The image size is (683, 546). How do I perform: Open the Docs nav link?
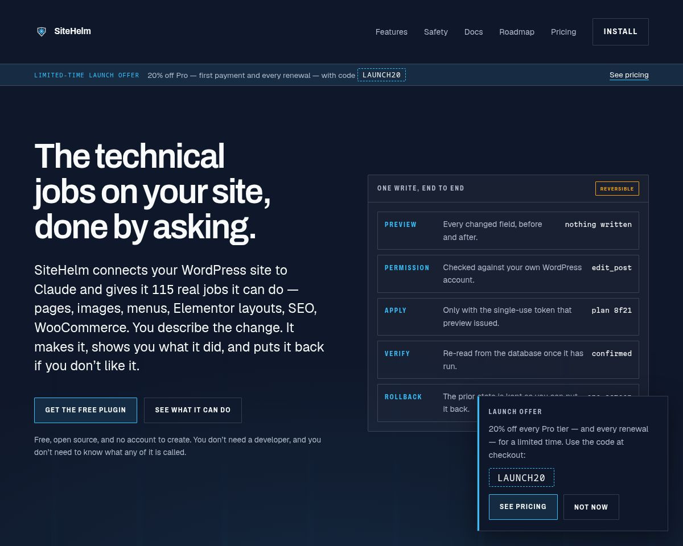tap(474, 32)
